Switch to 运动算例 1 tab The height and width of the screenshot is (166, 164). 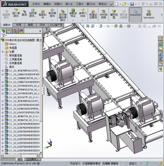(32, 159)
